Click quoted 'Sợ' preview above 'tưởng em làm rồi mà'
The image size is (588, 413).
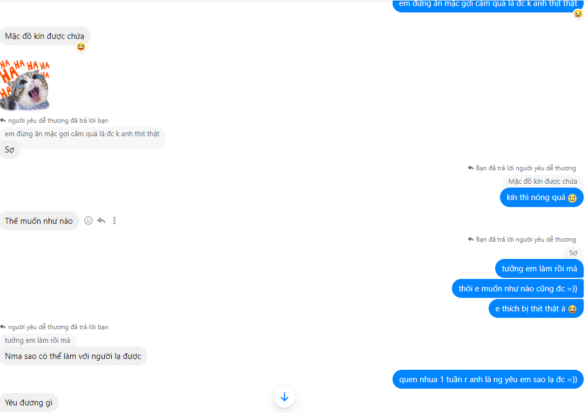573,252
